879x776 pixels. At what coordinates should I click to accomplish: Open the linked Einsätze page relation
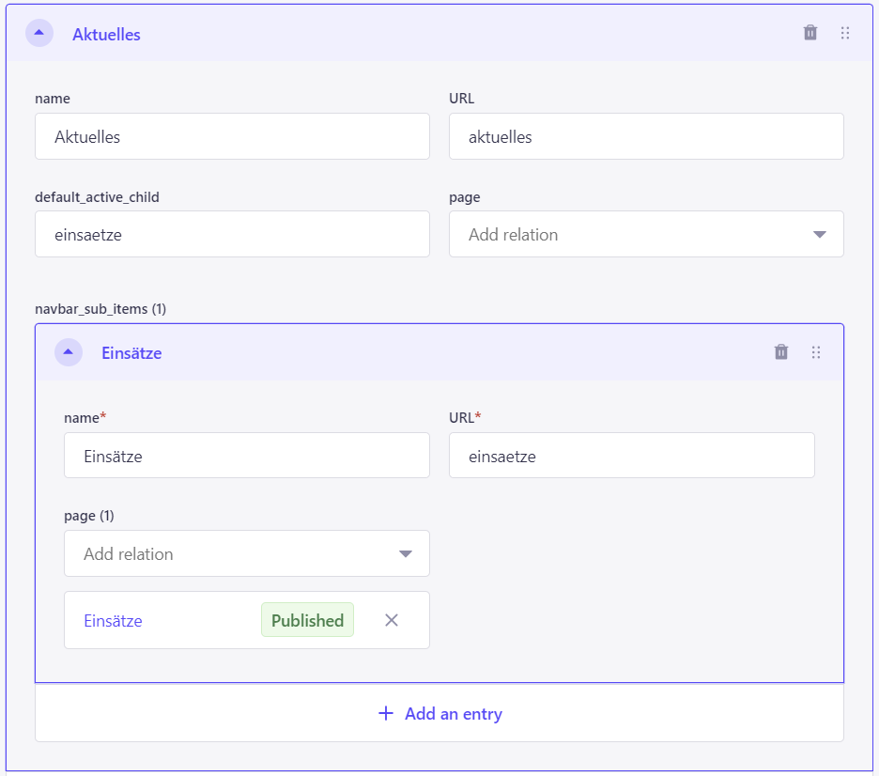[x=114, y=621]
